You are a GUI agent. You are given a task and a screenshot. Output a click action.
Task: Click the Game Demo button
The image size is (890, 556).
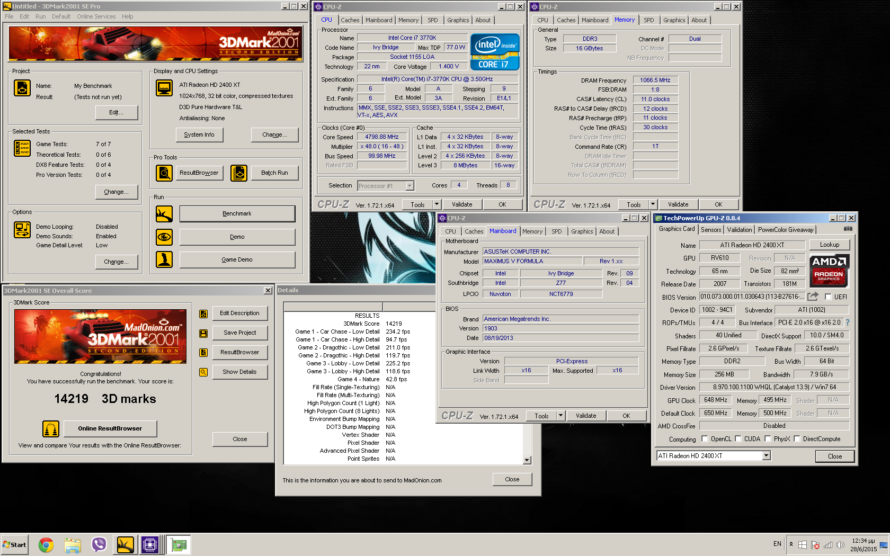(237, 259)
